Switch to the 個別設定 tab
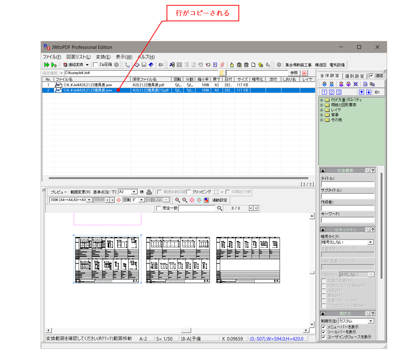397x353 pixels. [355, 76]
